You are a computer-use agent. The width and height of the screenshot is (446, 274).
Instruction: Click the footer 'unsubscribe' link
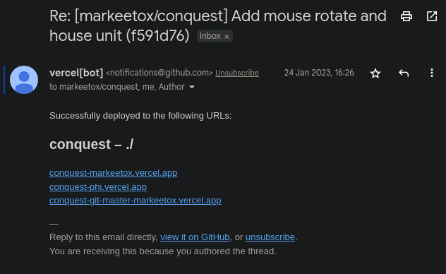point(270,237)
